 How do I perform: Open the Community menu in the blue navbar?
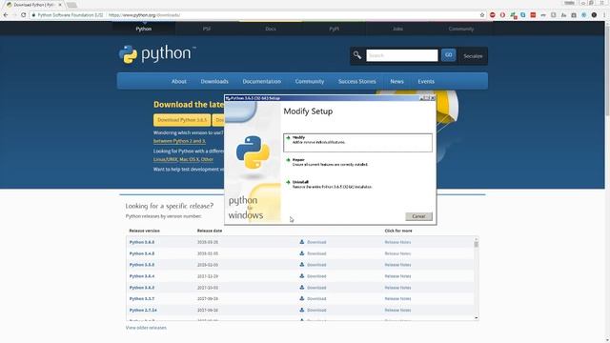coord(309,81)
